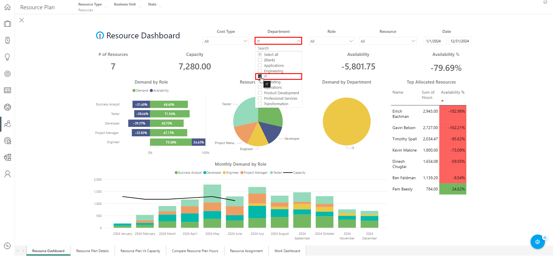
Task: Switch to Resource Assignment tab
Action: 246,251
